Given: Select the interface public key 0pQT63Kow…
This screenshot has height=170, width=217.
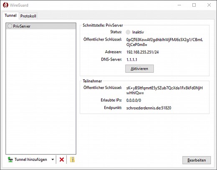Looking at the screenshot, I should [164, 42].
